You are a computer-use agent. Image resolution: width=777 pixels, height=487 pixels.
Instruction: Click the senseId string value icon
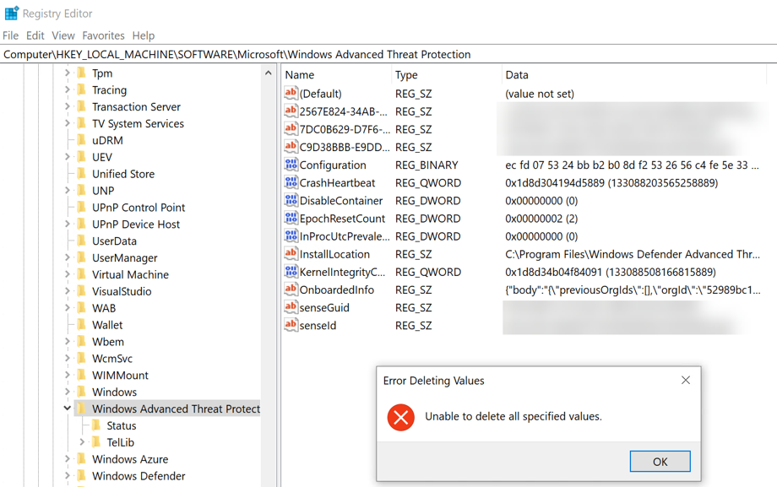[x=291, y=325]
